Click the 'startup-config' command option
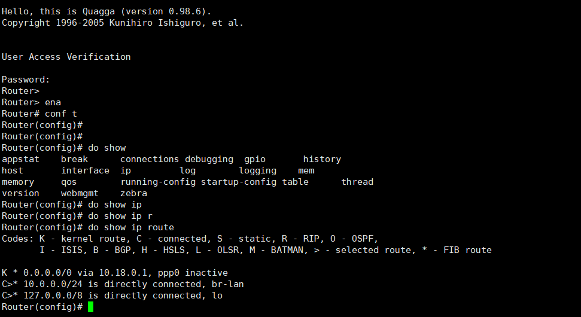 click(239, 182)
